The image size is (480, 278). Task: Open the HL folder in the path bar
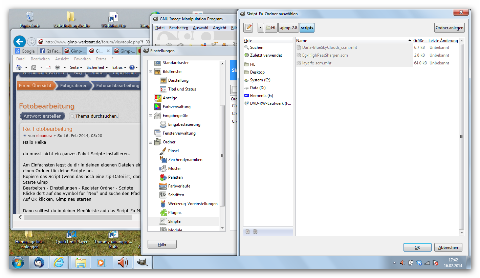[x=271, y=28]
